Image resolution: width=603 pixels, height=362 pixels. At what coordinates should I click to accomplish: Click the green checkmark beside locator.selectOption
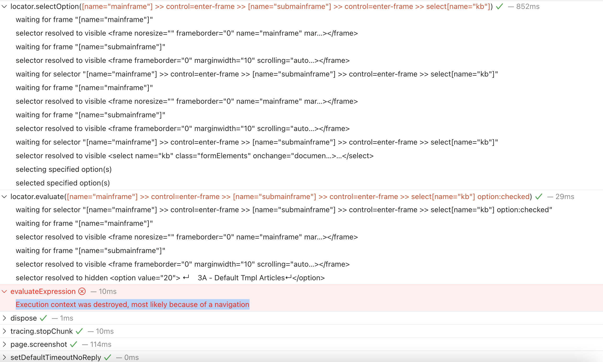[x=499, y=6]
